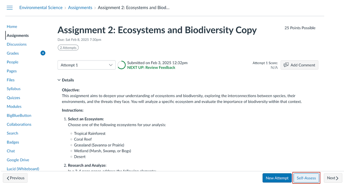Open Discussions in course navigation
The height and width of the screenshot is (184, 344).
point(17,44)
